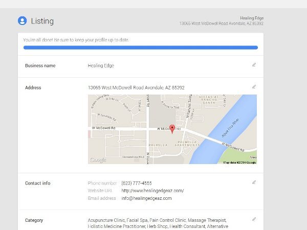Click the Category label

tap(34, 220)
